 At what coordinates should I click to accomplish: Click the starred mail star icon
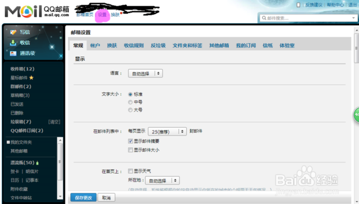tap(31, 78)
